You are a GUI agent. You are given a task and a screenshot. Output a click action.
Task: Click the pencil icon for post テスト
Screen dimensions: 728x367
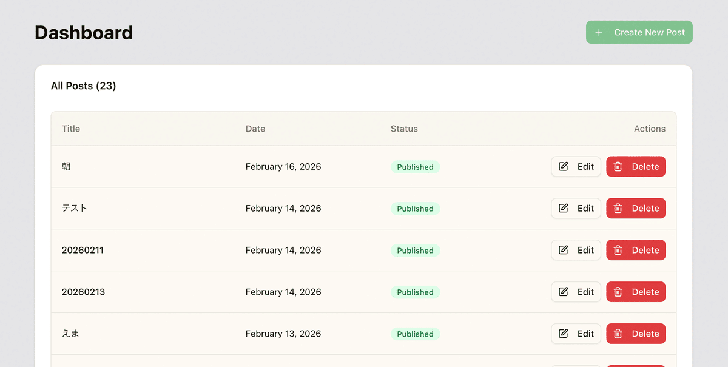click(x=564, y=208)
